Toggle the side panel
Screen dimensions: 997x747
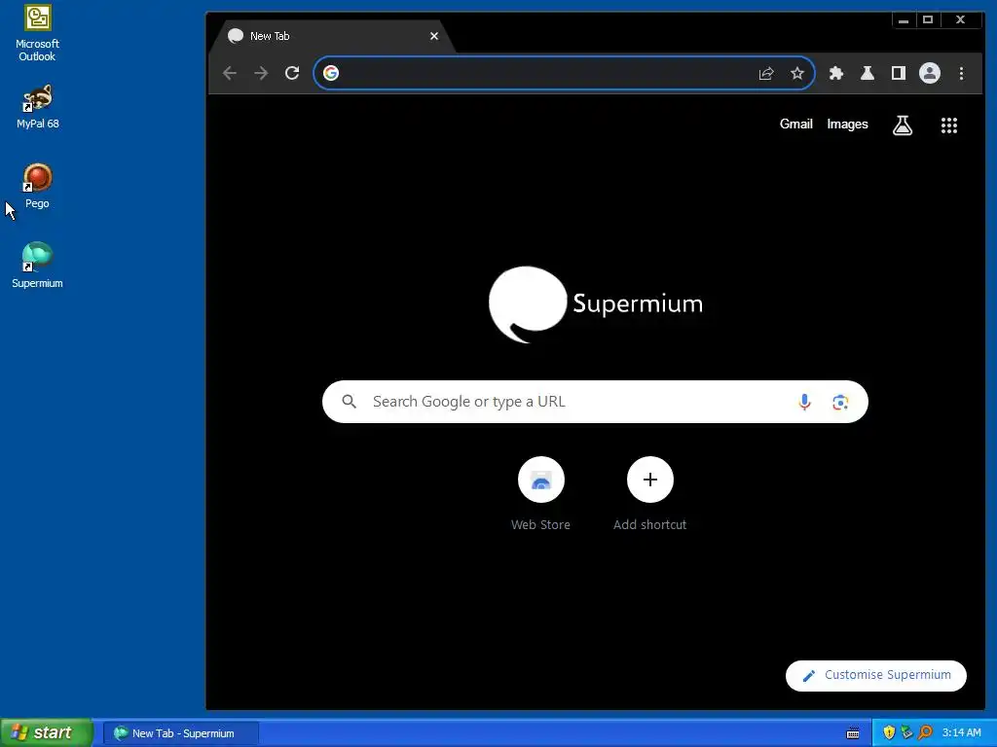tap(899, 73)
